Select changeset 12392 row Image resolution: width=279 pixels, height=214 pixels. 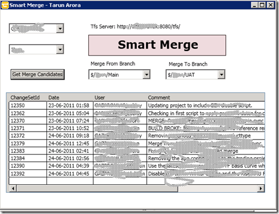click(137, 173)
